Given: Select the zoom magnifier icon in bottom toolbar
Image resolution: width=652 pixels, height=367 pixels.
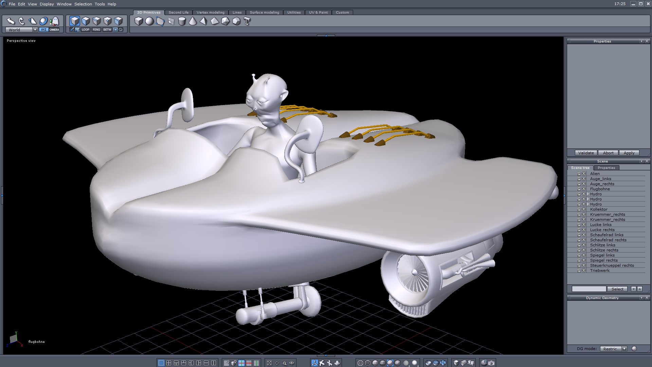Looking at the screenshot, I should click(284, 363).
